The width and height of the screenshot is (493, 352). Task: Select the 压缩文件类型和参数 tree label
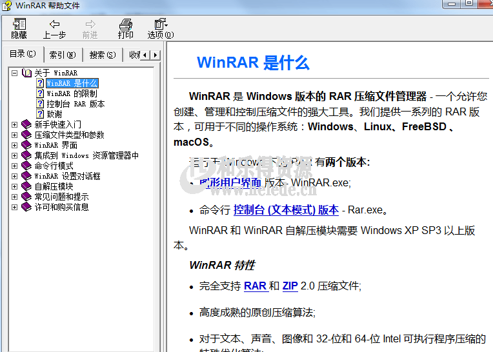pyautogui.click(x=69, y=135)
